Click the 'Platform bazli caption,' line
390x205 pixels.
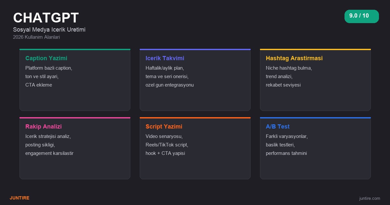coord(49,68)
